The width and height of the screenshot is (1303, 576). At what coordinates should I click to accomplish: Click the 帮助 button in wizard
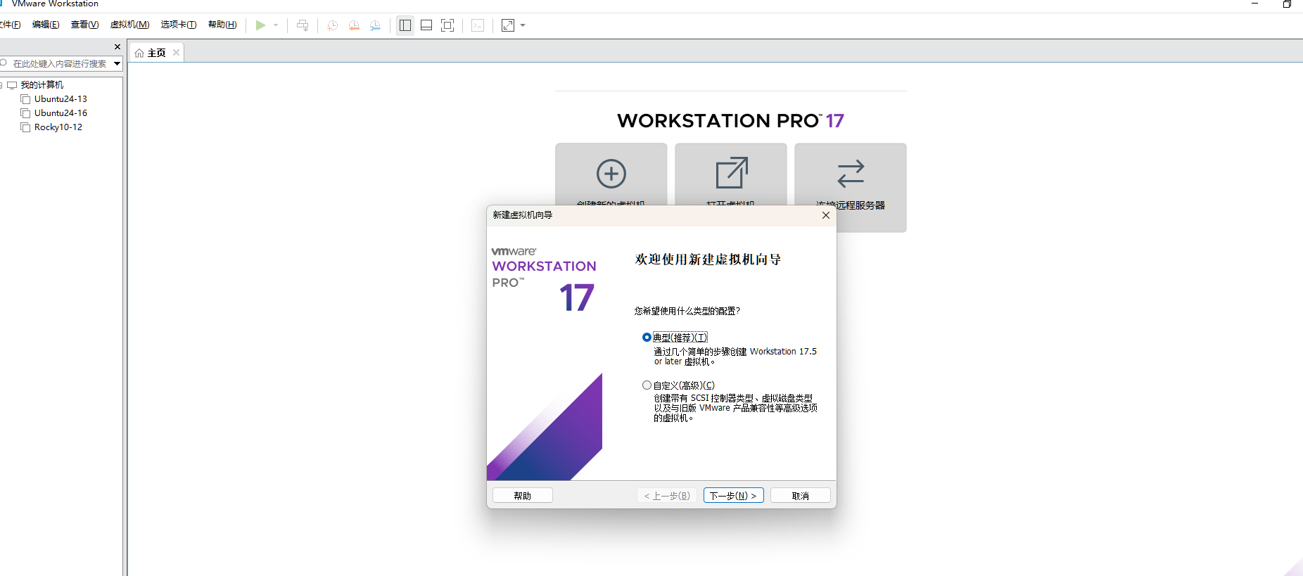click(523, 496)
